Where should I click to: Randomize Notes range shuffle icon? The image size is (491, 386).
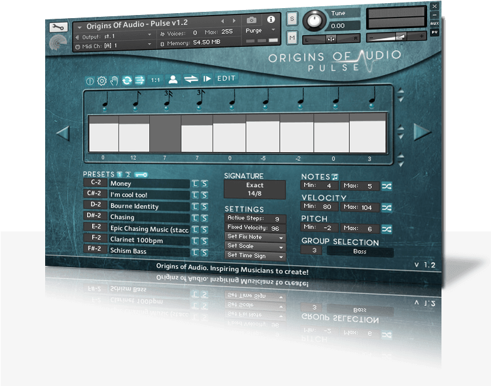pyautogui.click(x=386, y=186)
